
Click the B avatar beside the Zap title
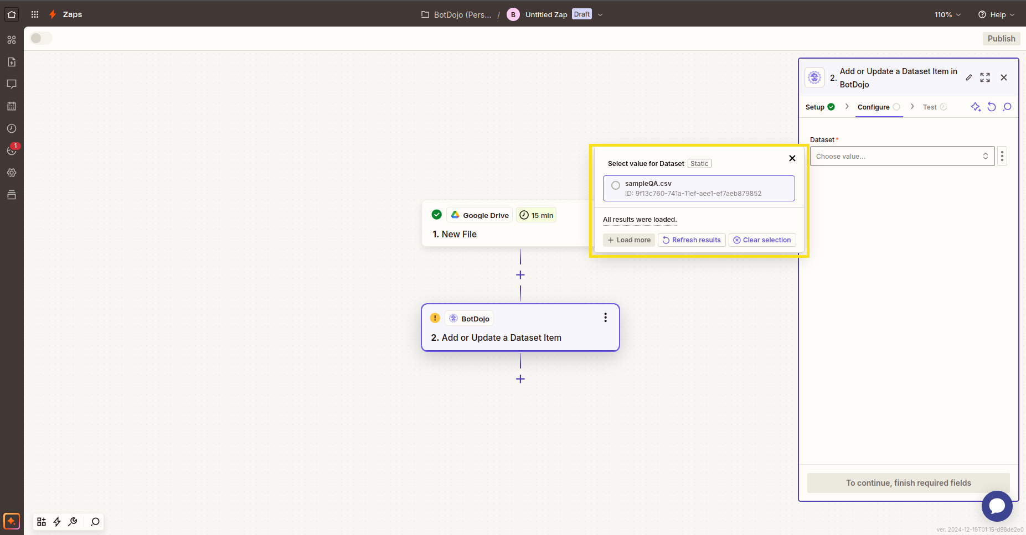(x=513, y=15)
